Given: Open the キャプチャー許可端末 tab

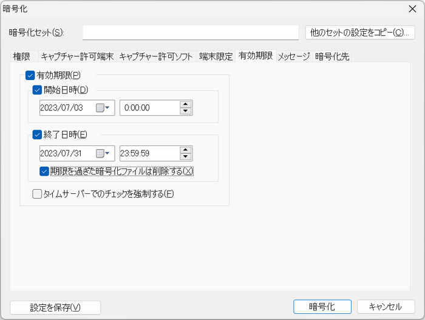Looking at the screenshot, I should point(77,56).
